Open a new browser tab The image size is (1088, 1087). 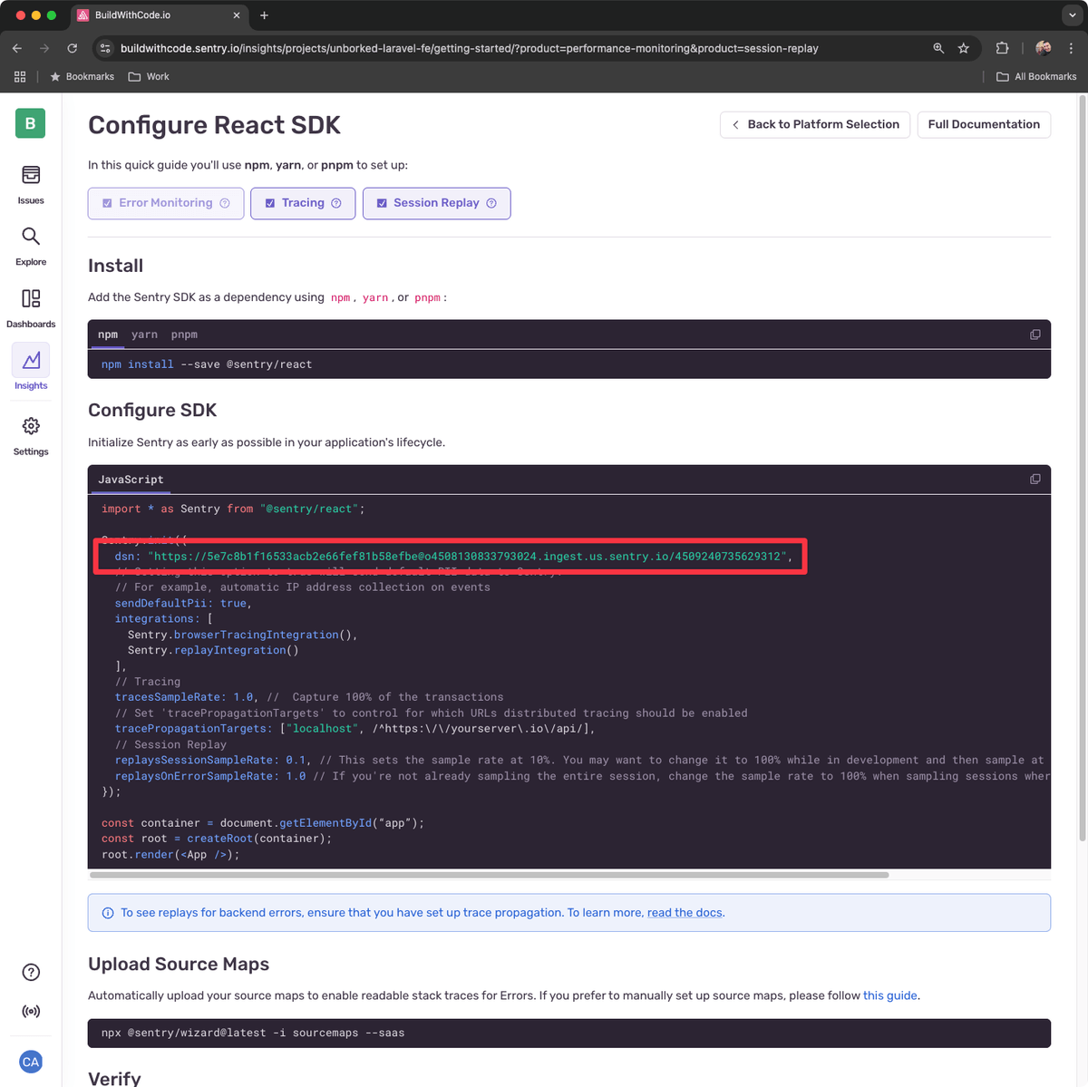tap(264, 15)
